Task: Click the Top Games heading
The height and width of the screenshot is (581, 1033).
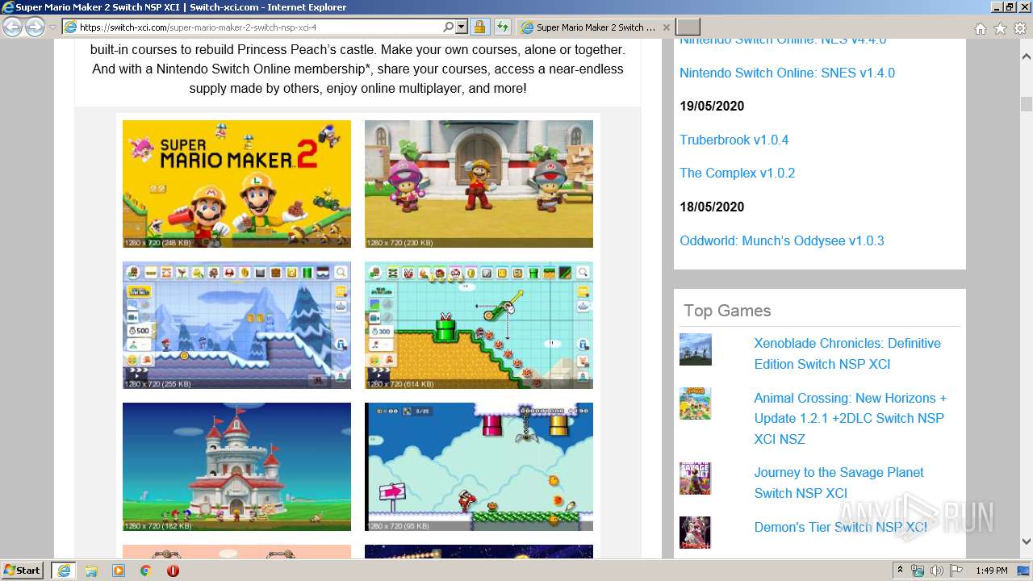Action: [x=727, y=311]
